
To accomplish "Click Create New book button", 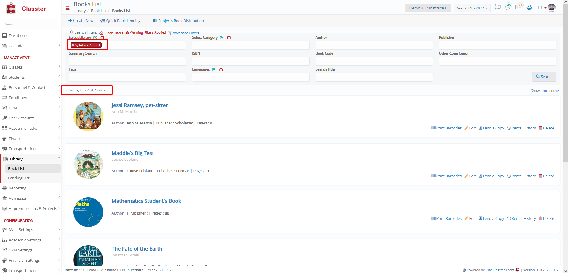I will click(81, 21).
